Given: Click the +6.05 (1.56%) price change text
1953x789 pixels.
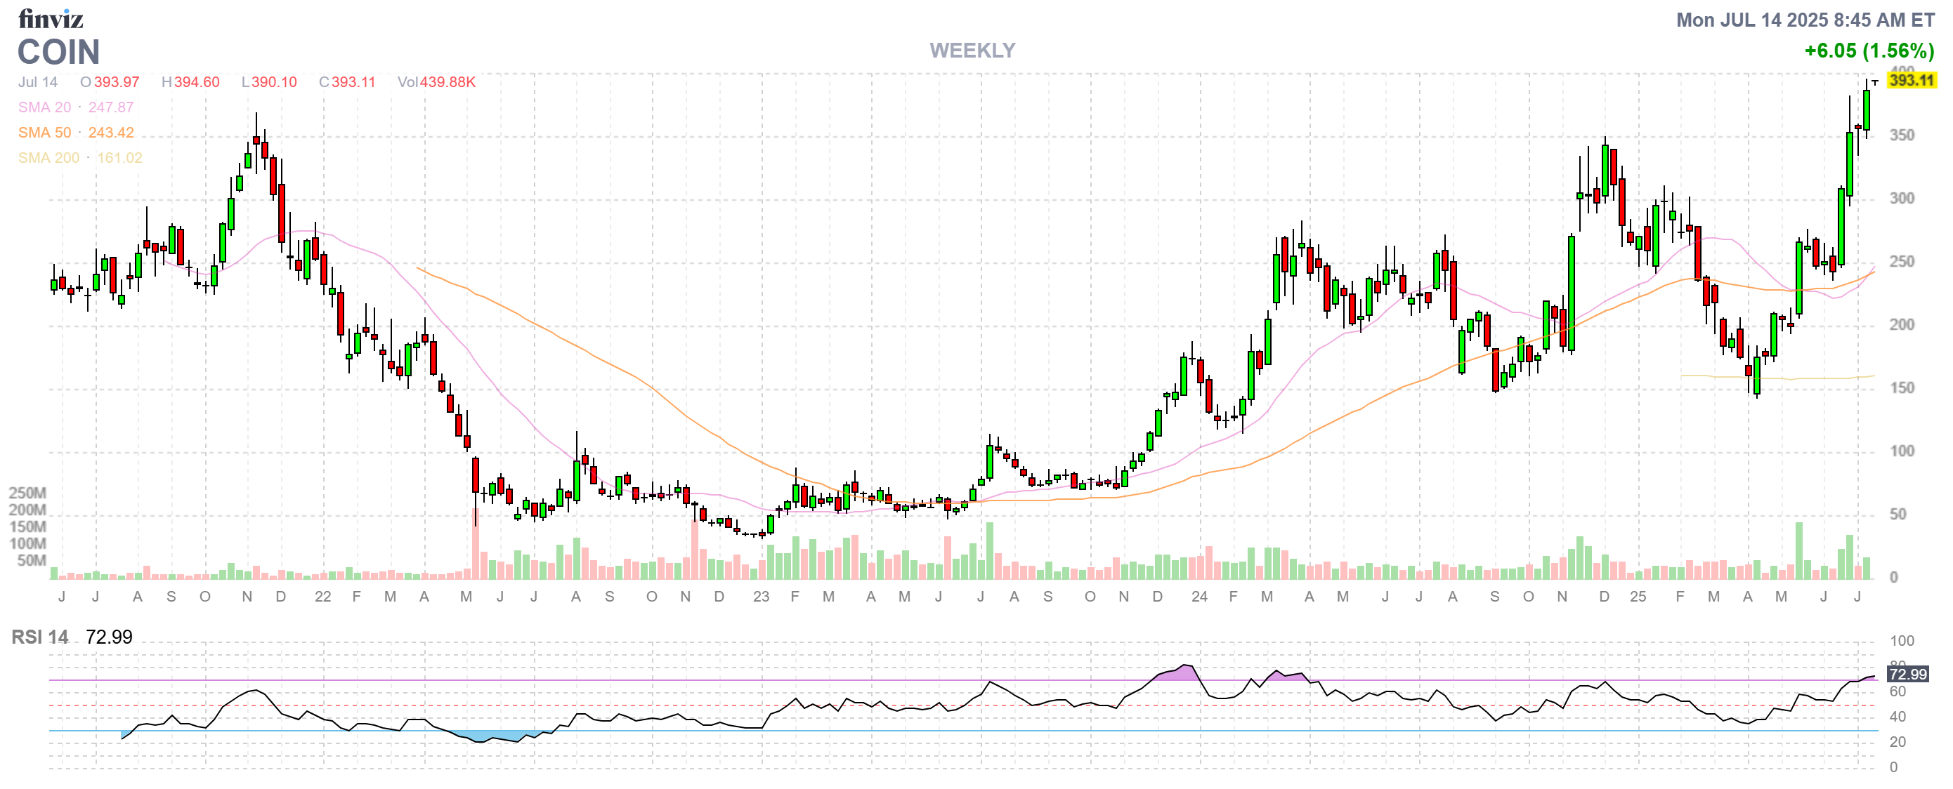Looking at the screenshot, I should click(1868, 51).
